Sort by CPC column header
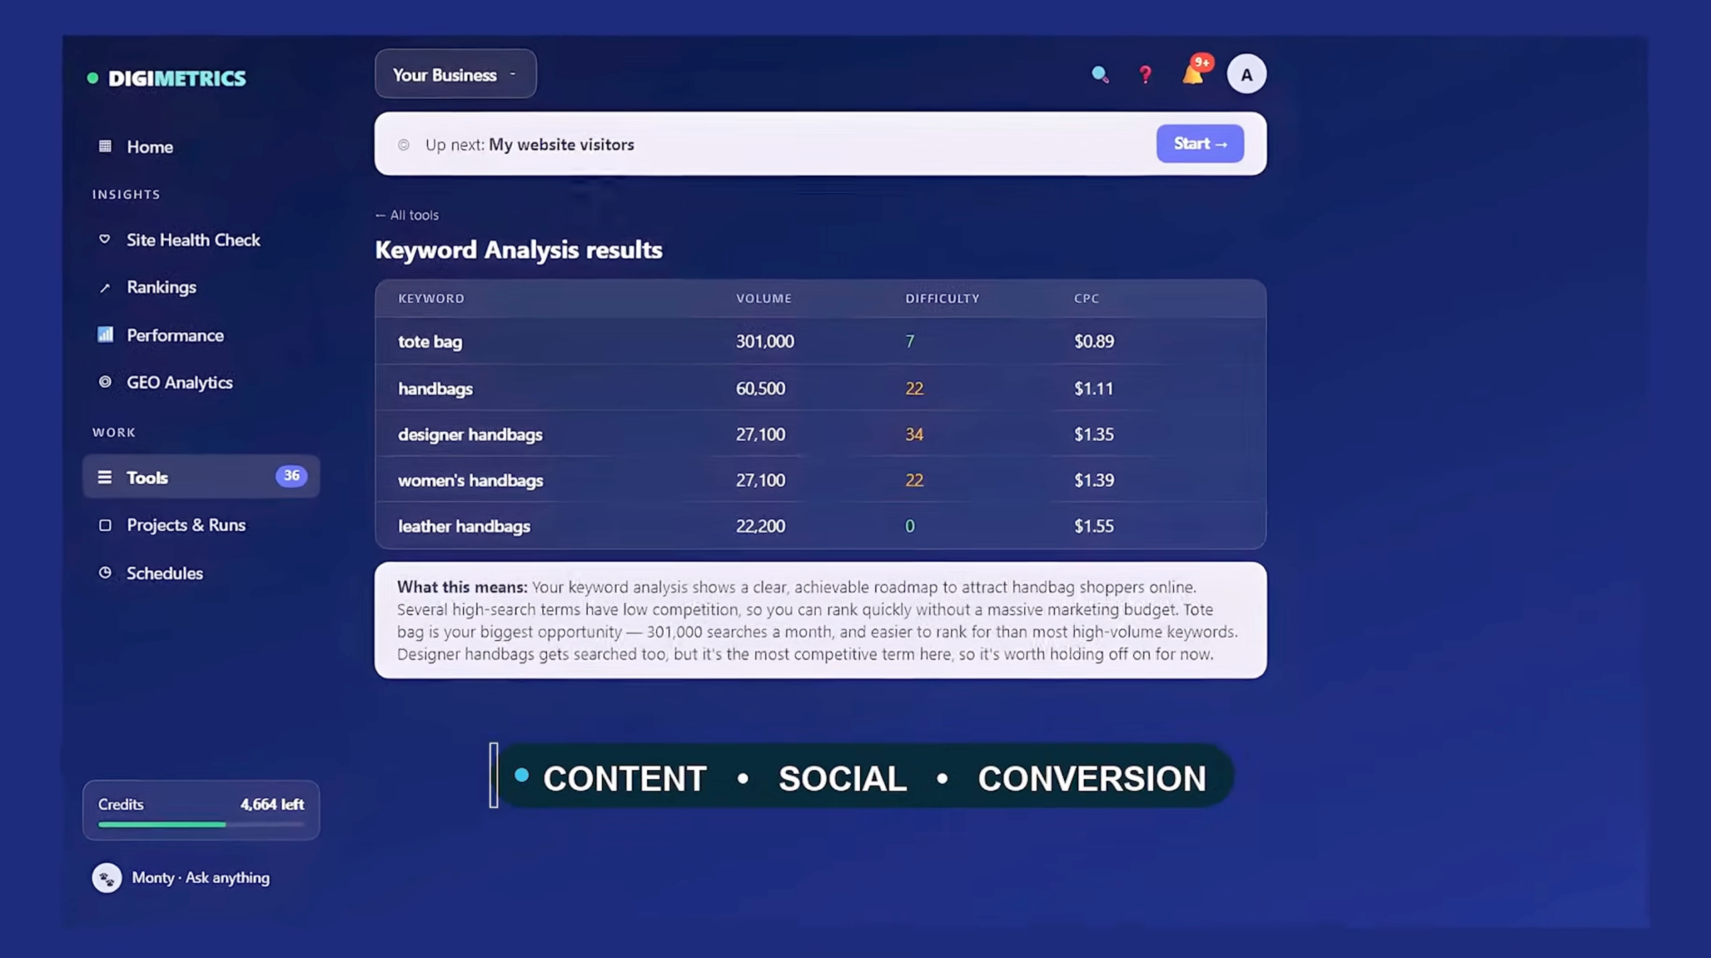Screen dimensions: 1711x958 [x=1087, y=298]
